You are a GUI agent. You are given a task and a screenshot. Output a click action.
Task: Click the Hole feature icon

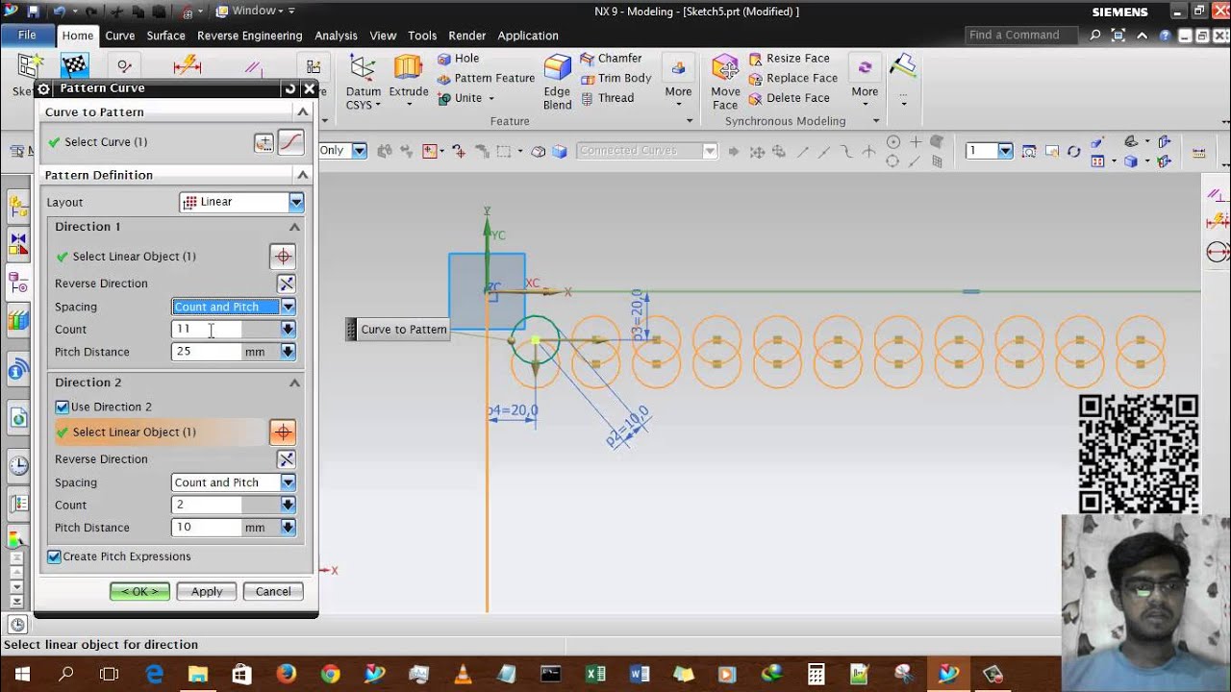(444, 59)
